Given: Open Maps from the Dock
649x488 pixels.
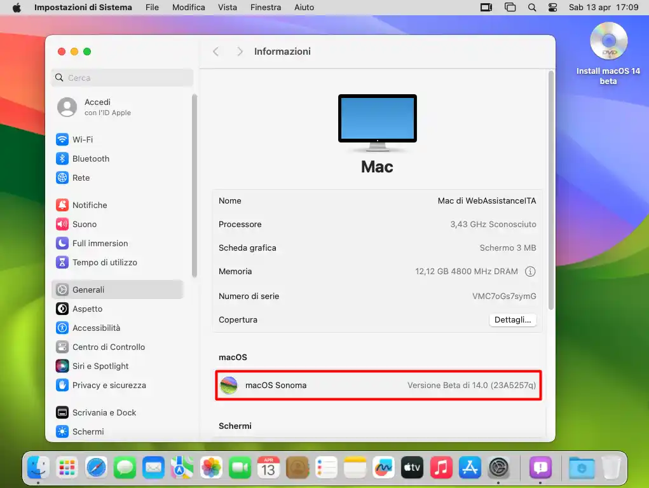Looking at the screenshot, I should 182,468.
